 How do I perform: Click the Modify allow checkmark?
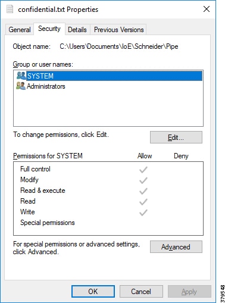click(x=143, y=180)
